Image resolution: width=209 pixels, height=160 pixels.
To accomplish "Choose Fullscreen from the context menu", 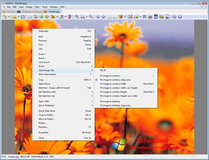I will coord(64,31).
